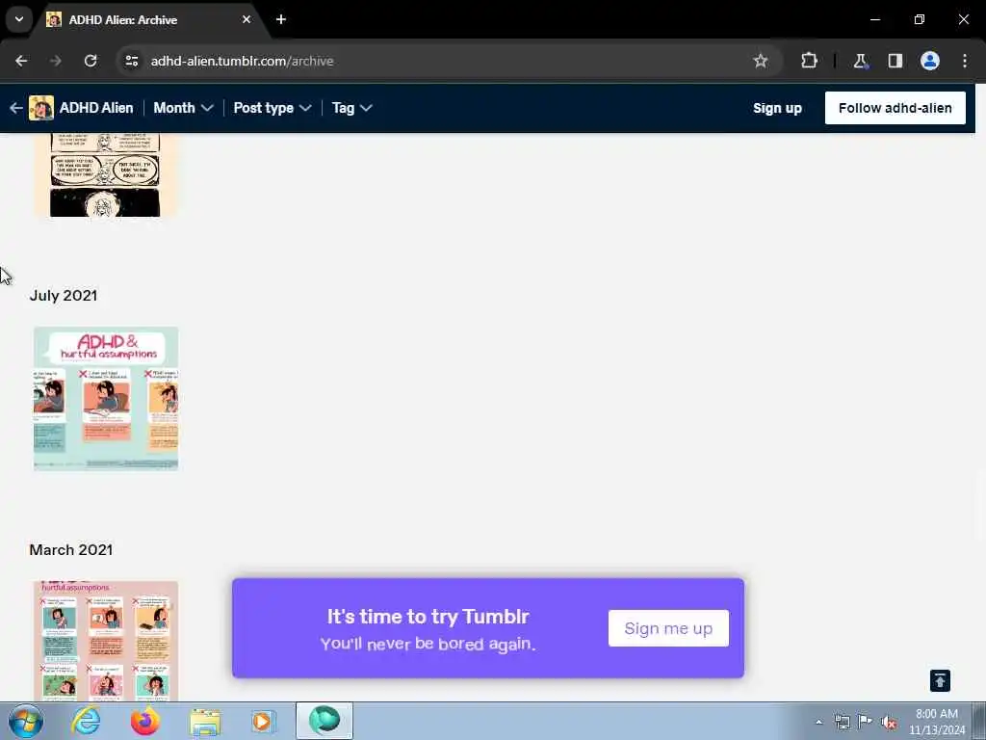Click the March 2021 heading
This screenshot has height=740, width=986.
point(71,550)
